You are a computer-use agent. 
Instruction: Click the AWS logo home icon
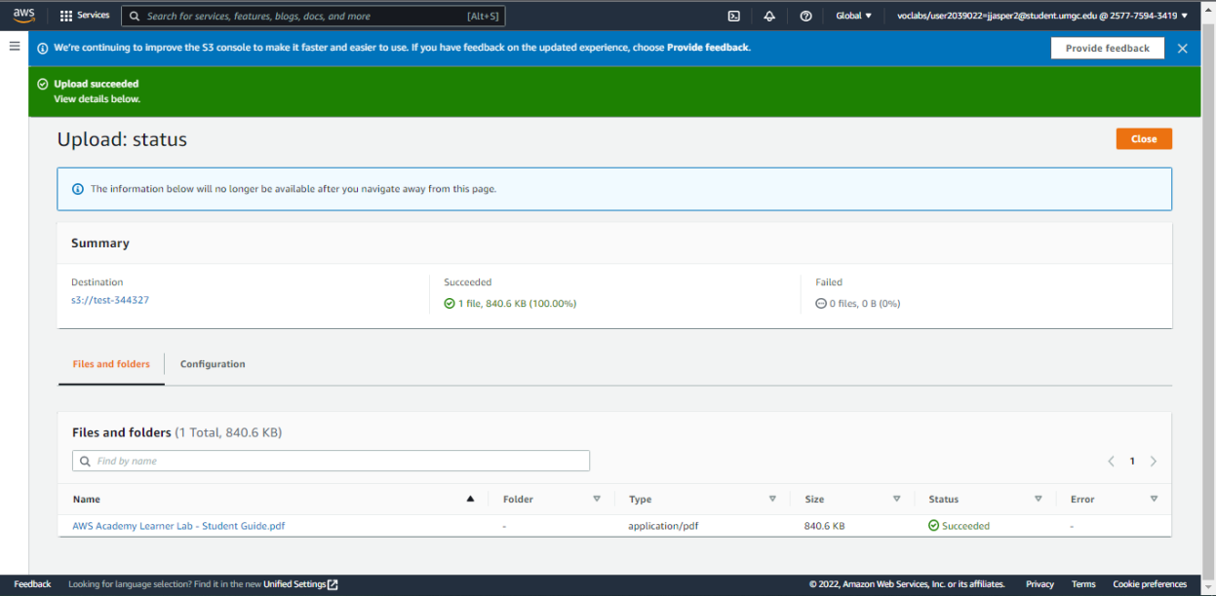tap(23, 16)
